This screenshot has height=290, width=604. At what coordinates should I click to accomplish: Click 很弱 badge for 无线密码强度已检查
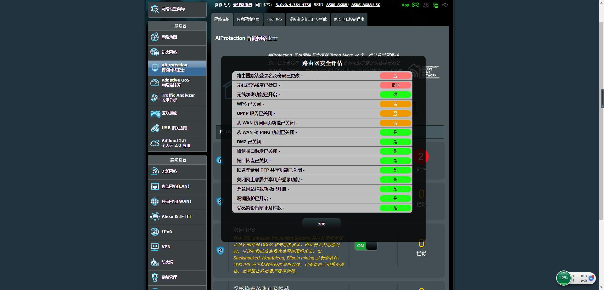point(395,85)
